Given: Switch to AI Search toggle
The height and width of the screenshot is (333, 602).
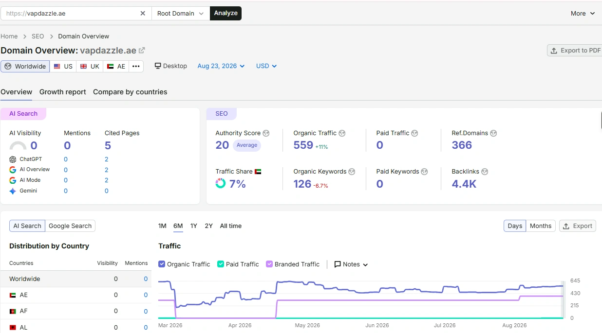Looking at the screenshot, I should [27, 226].
